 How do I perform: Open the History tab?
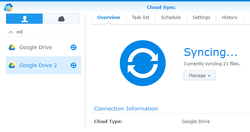tap(230, 17)
